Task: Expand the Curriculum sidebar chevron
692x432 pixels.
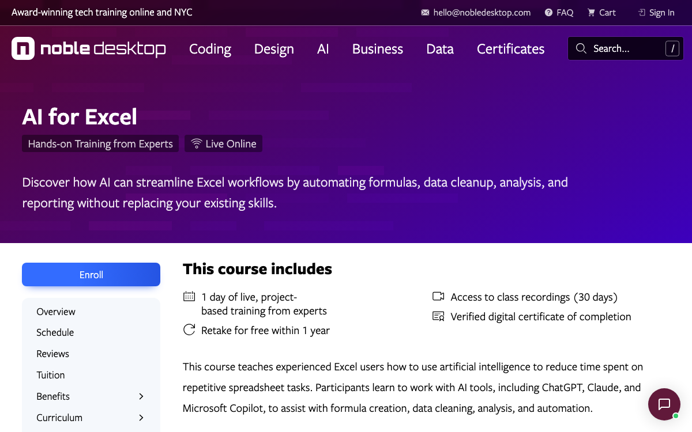Action: (141, 418)
